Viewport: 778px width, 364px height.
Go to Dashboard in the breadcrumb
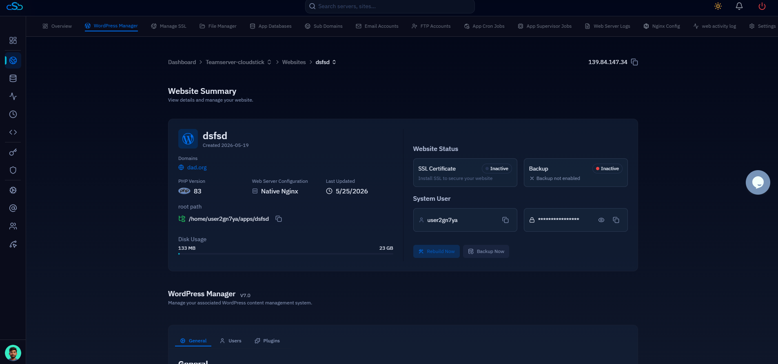point(182,62)
